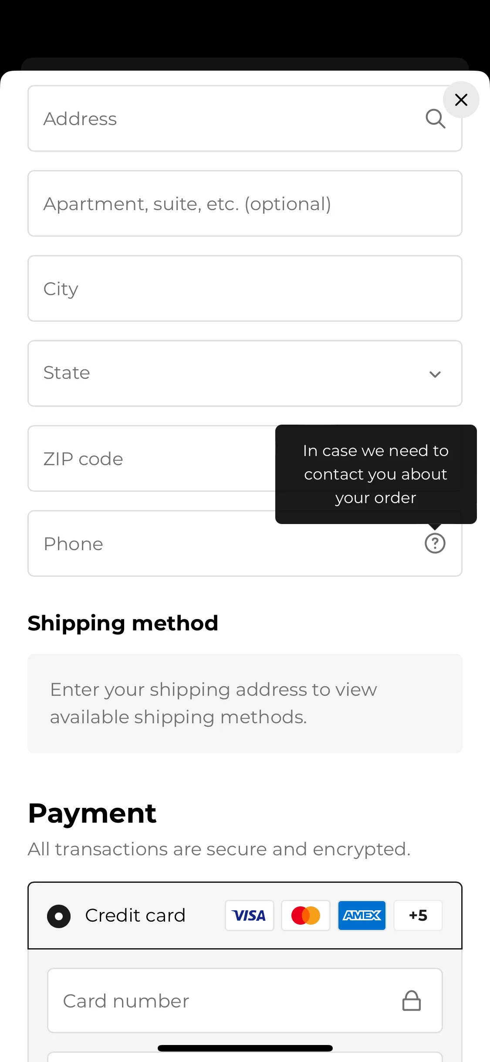Tap the Visa card logo

pos(249,916)
